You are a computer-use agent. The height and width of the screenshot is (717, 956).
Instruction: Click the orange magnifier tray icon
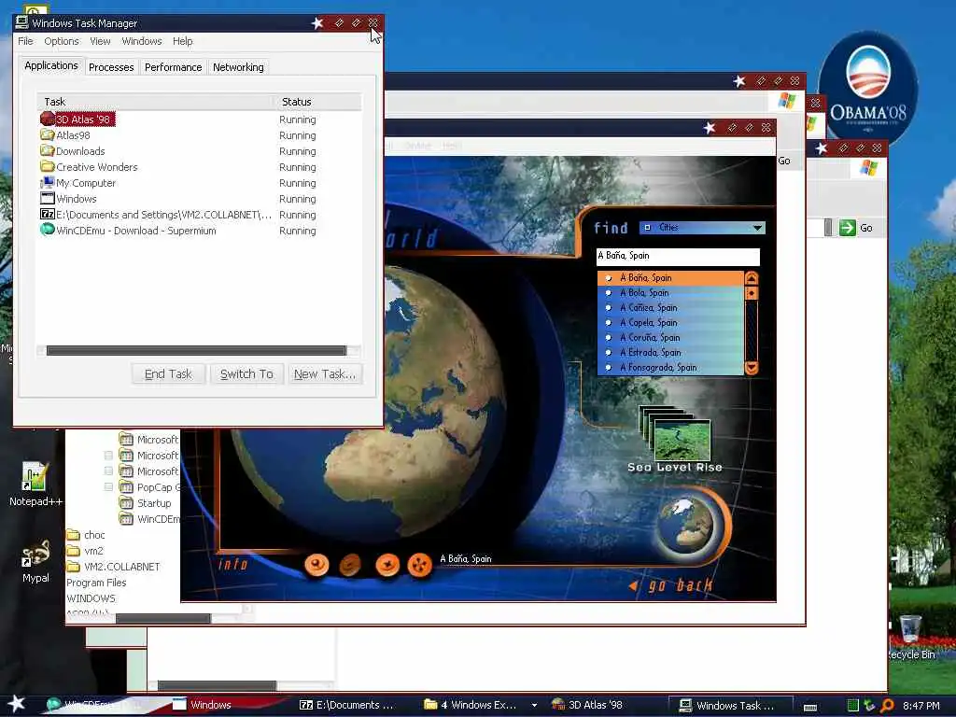pos(888,706)
